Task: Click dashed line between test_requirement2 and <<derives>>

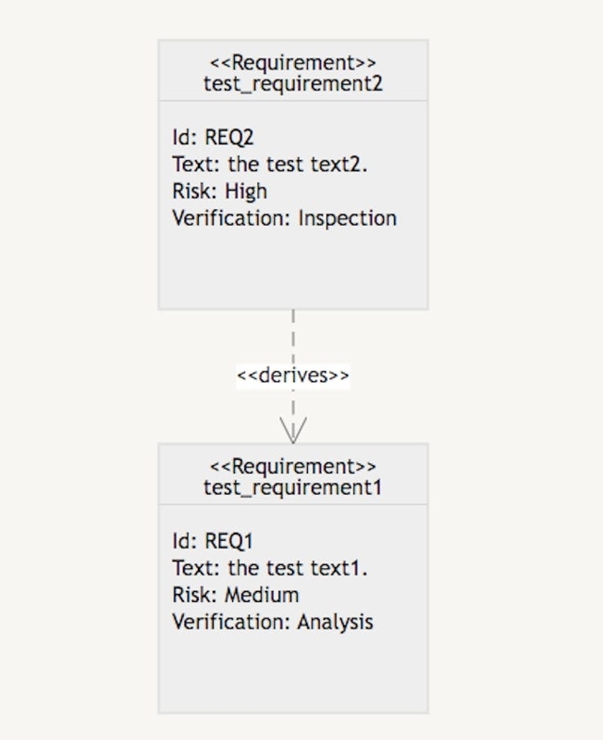Action: coord(293,335)
